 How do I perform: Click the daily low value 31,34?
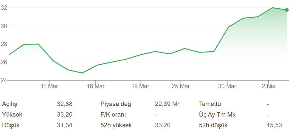(x=65, y=125)
